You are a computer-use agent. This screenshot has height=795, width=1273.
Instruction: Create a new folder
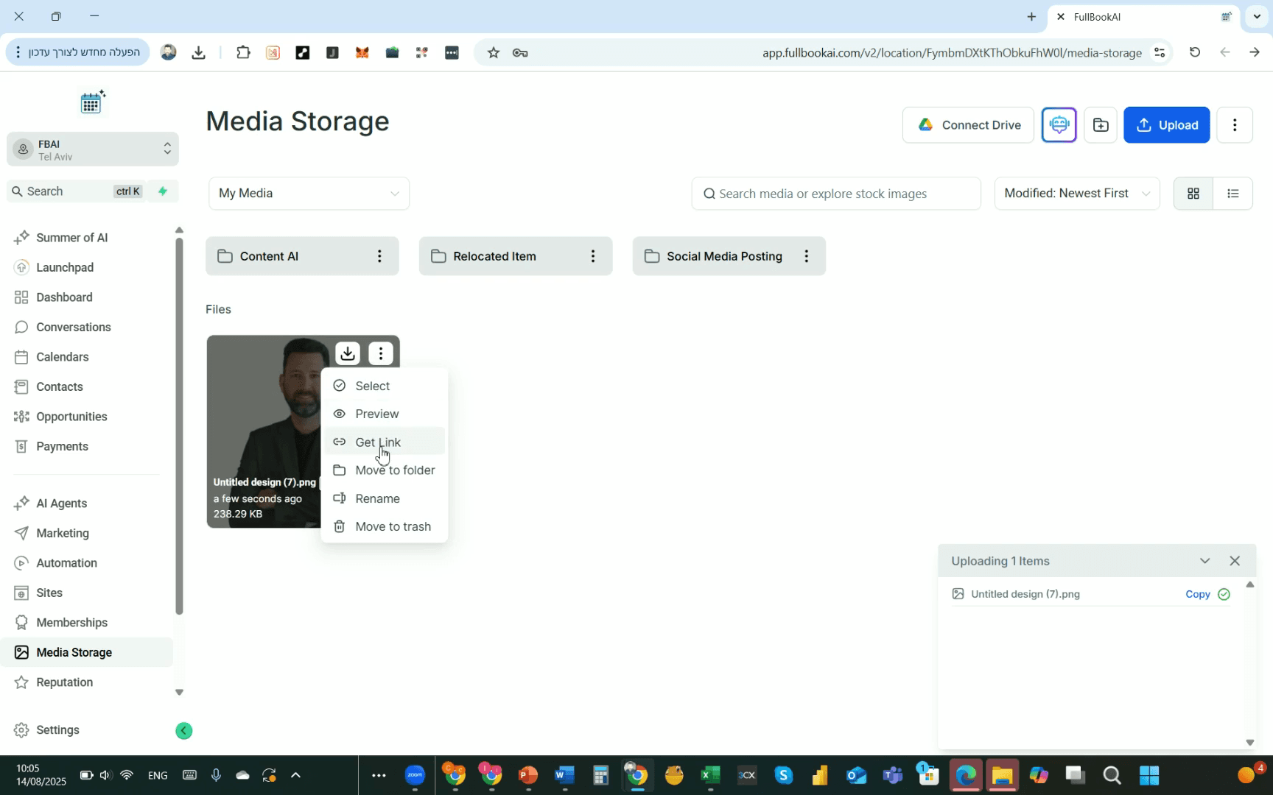click(1101, 125)
